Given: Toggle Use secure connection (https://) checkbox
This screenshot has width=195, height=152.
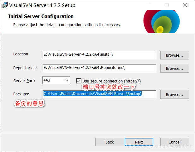Looking at the screenshot, I should (x=79, y=81).
